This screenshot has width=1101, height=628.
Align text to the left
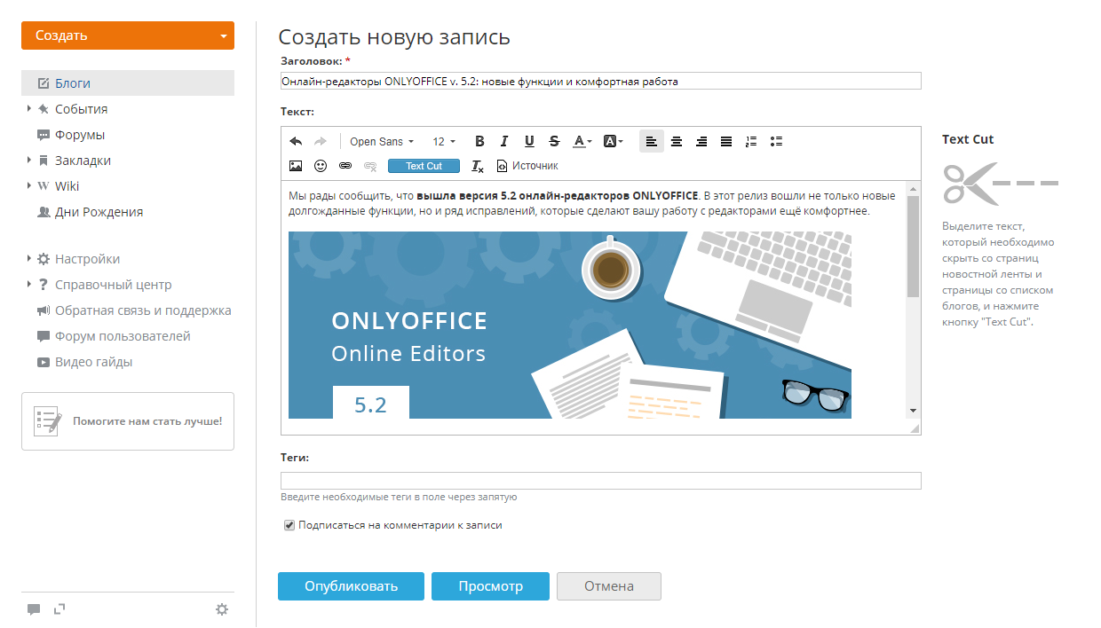(x=652, y=141)
